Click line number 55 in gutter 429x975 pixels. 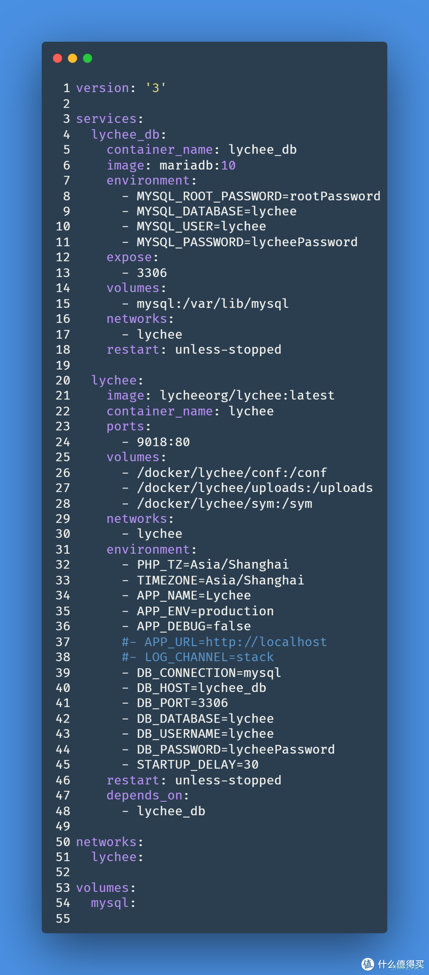(63, 919)
